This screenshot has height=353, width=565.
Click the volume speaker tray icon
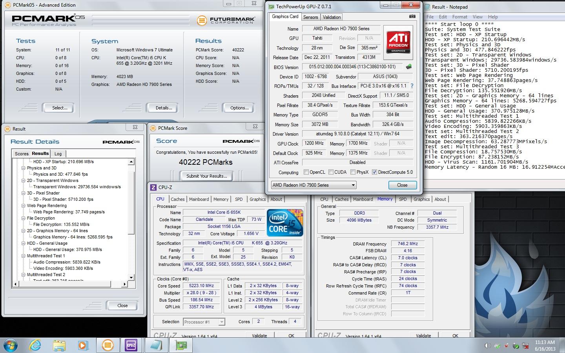click(487, 346)
